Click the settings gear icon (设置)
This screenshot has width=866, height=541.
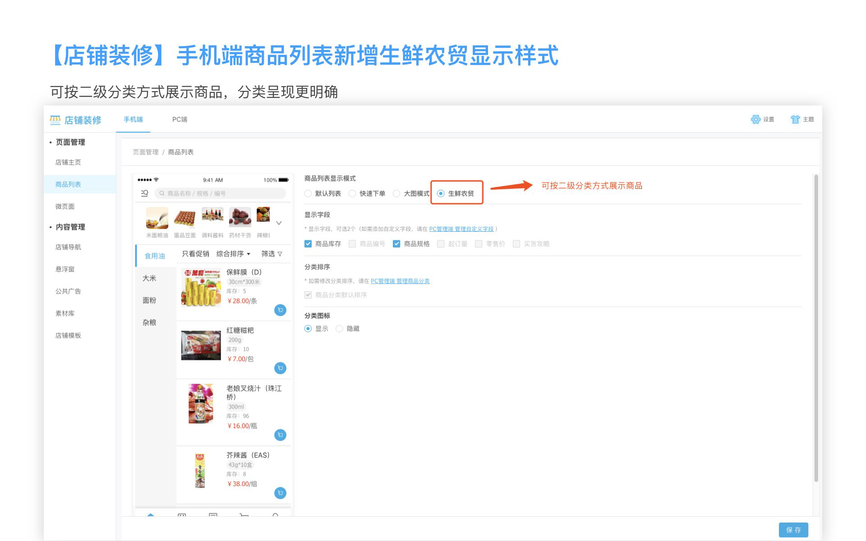(x=755, y=119)
